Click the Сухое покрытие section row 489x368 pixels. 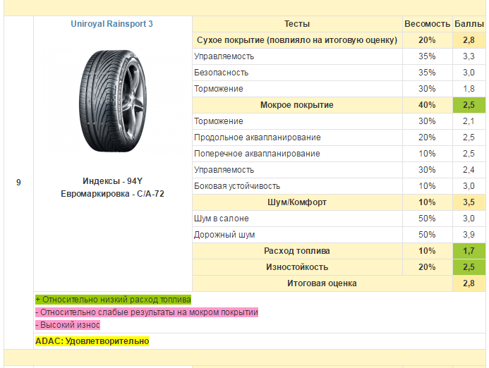tap(339, 40)
